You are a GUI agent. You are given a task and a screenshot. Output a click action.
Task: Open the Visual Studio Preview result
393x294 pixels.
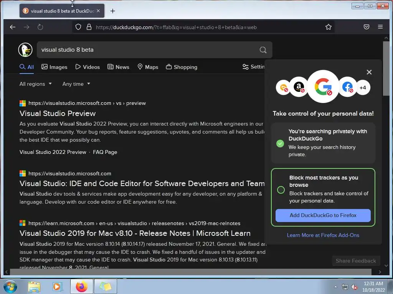pos(58,113)
